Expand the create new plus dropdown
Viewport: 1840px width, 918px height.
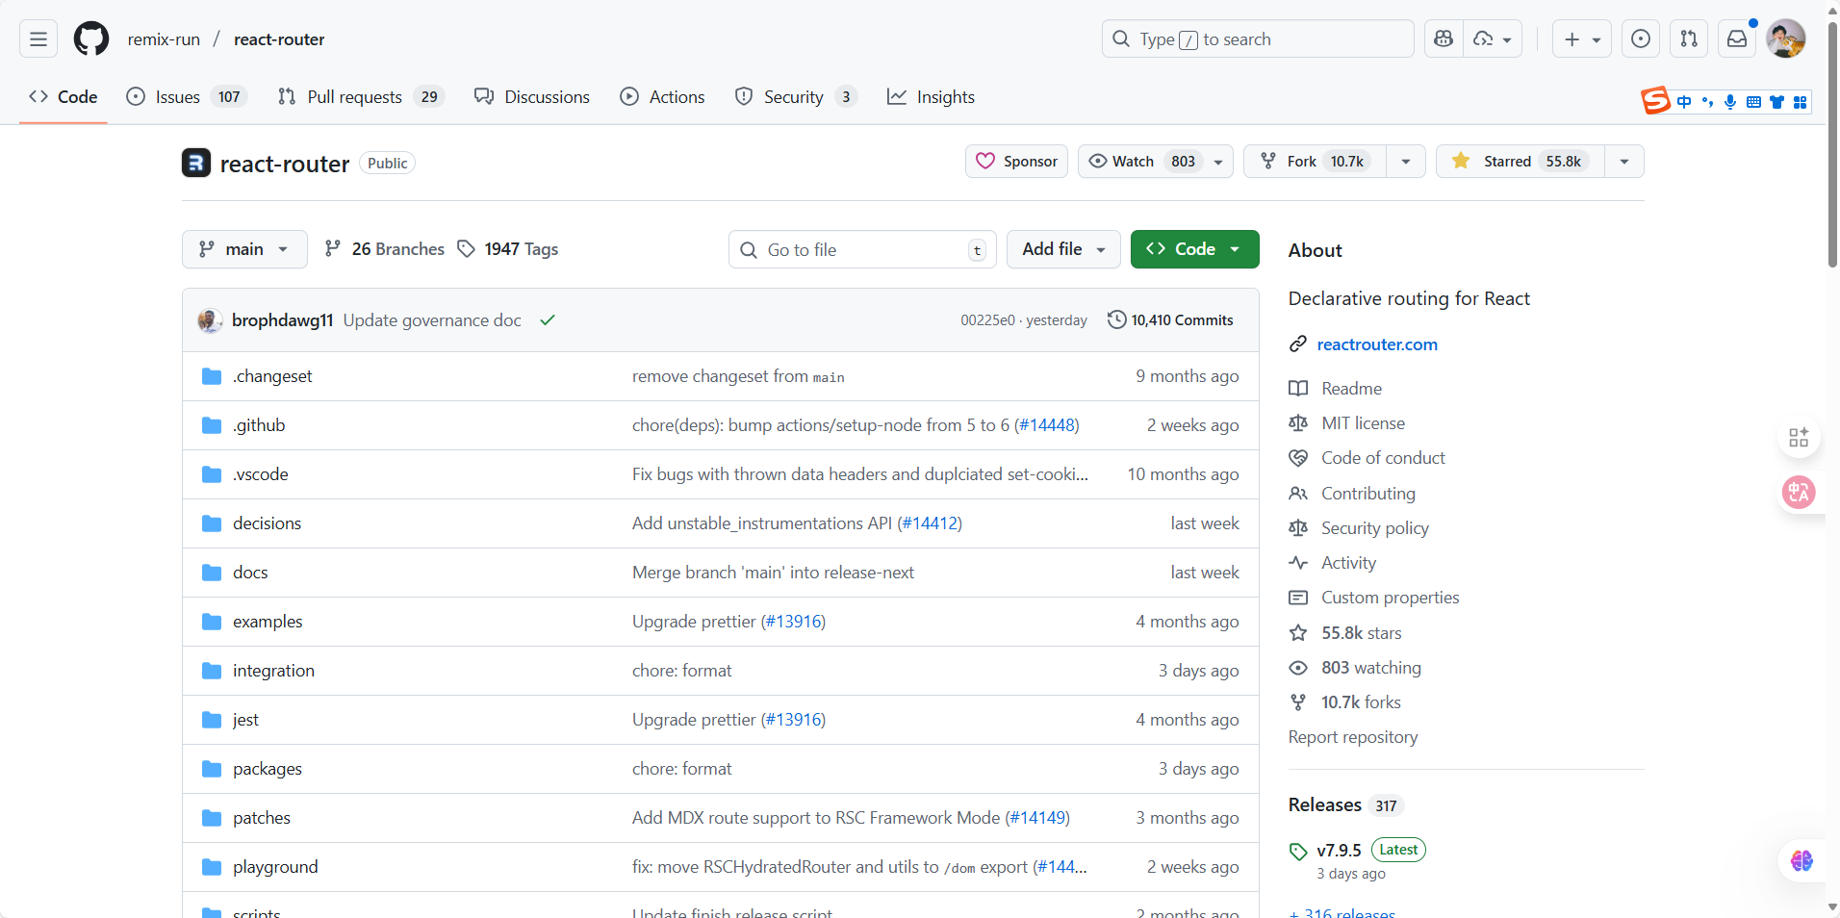[x=1581, y=39]
